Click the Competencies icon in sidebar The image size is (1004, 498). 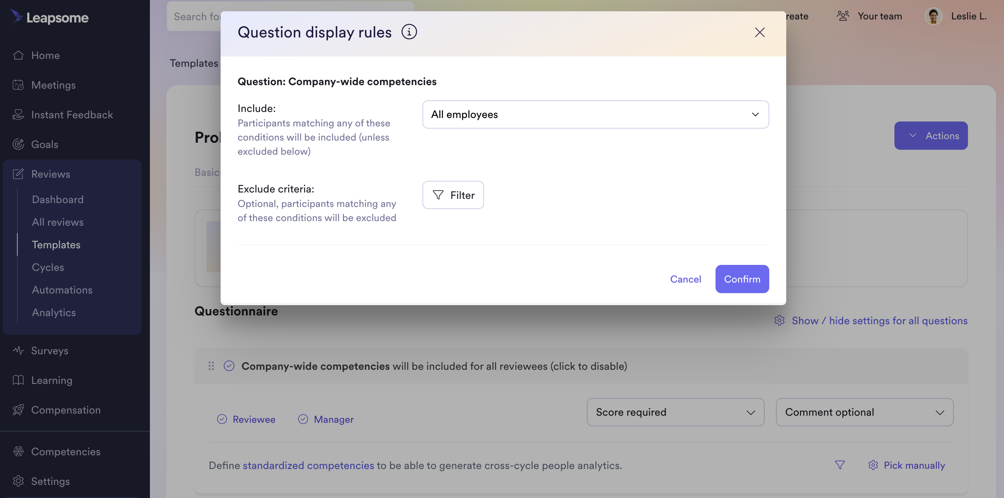tap(18, 451)
